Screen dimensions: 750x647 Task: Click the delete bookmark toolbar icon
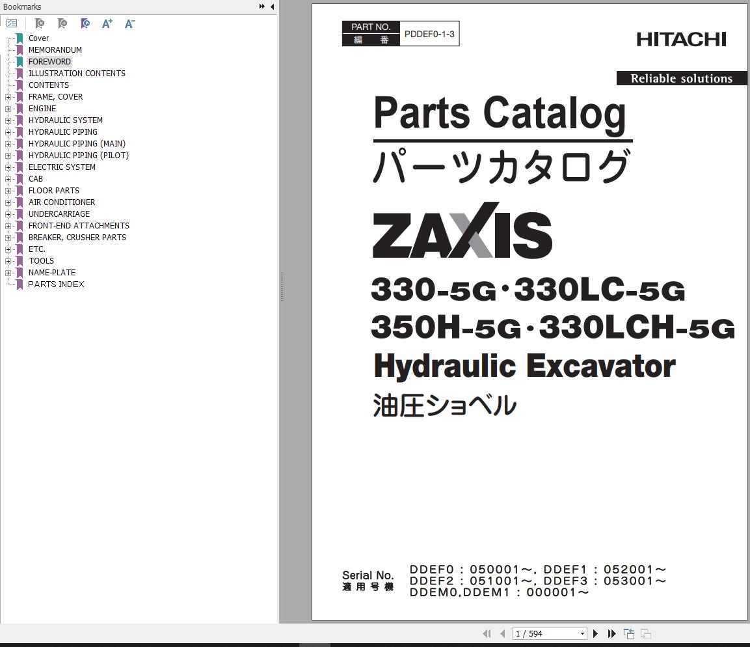tap(40, 23)
